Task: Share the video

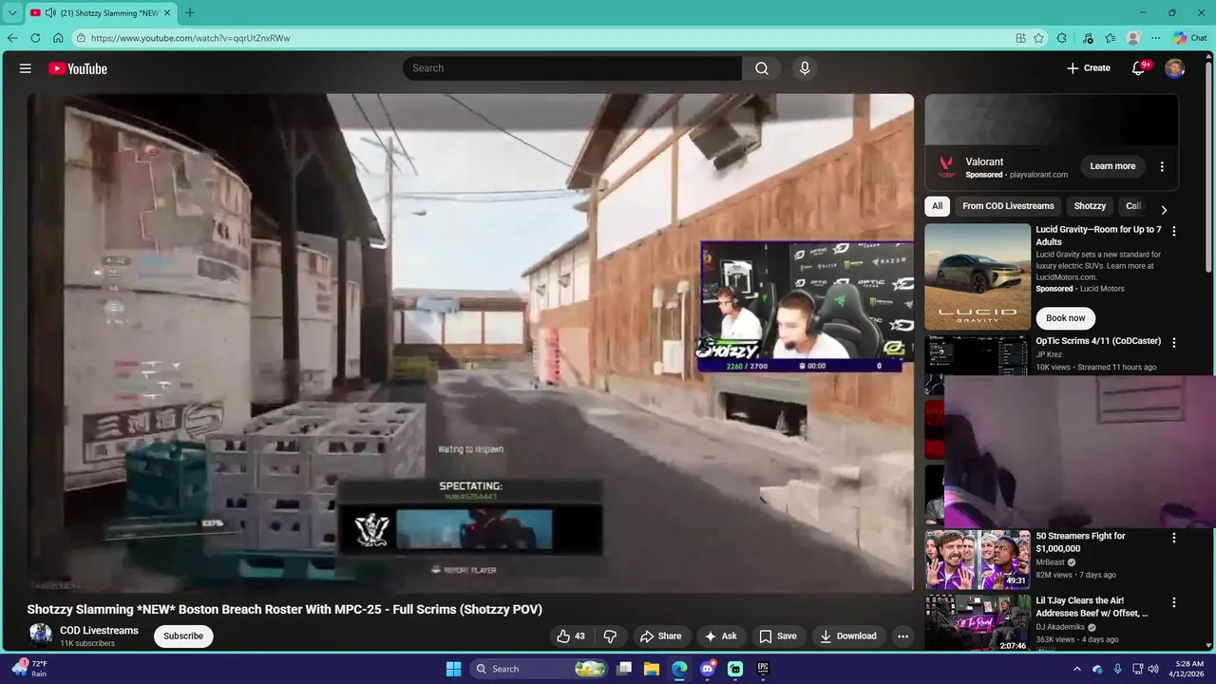Action: [660, 636]
